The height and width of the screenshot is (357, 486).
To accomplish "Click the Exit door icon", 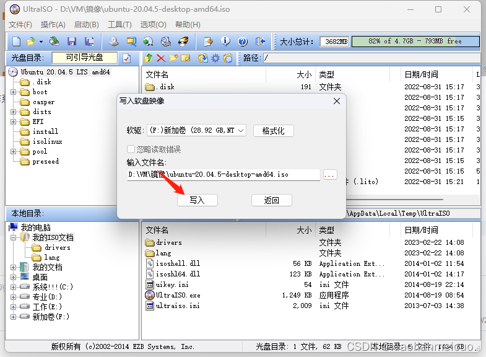I will tap(260, 42).
